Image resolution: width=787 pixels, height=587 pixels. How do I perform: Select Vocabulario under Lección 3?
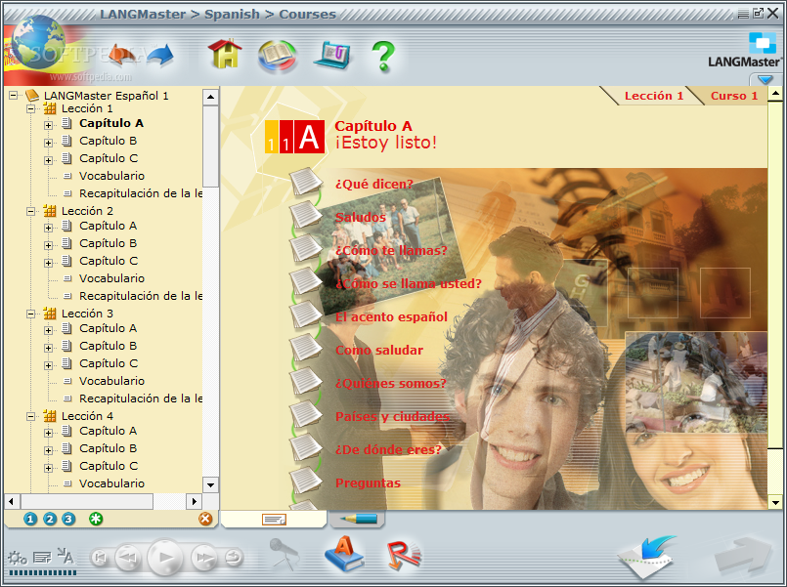111,381
